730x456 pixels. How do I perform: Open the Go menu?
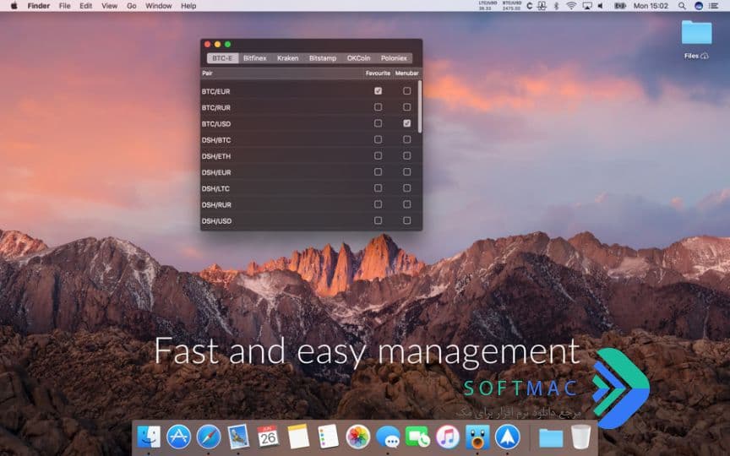[x=132, y=6]
